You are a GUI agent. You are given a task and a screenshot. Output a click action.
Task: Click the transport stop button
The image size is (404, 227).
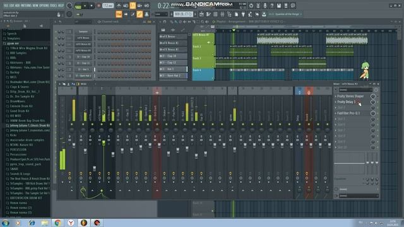(x=92, y=6)
